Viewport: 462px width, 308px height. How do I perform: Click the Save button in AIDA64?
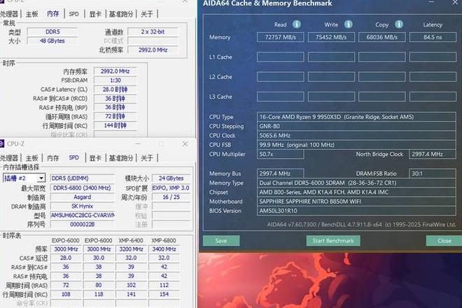point(221,241)
